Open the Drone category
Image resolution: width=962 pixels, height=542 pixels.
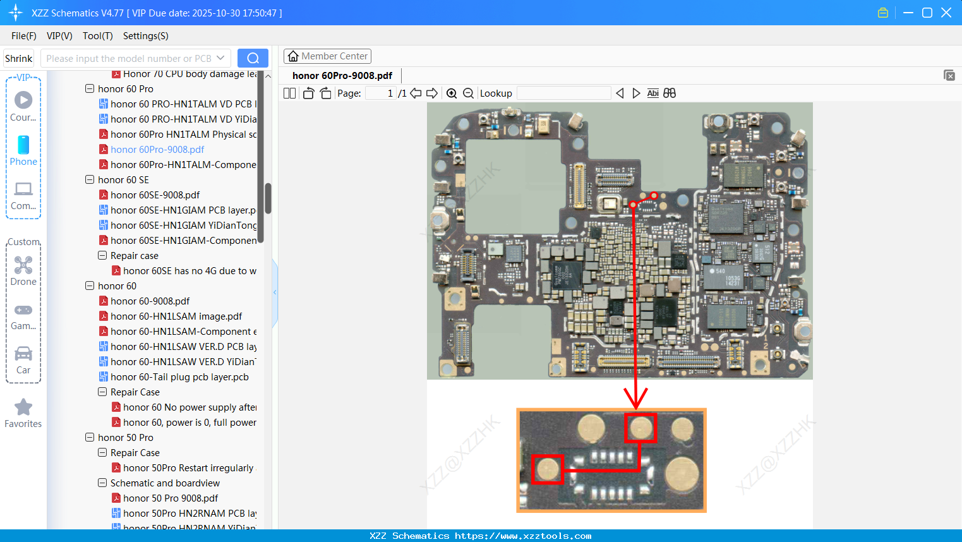coord(23,271)
